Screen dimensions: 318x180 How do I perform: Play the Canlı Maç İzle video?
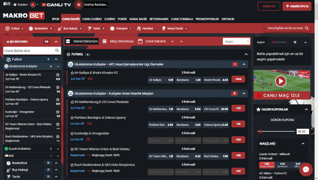point(280,81)
